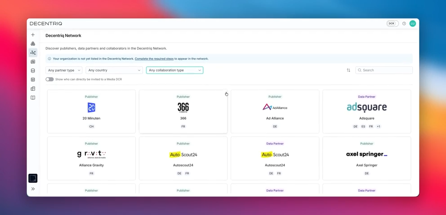Image resolution: width=446 pixels, height=215 pixels.
Task: Open the database cylinder sidebar icon
Action: (x=33, y=70)
